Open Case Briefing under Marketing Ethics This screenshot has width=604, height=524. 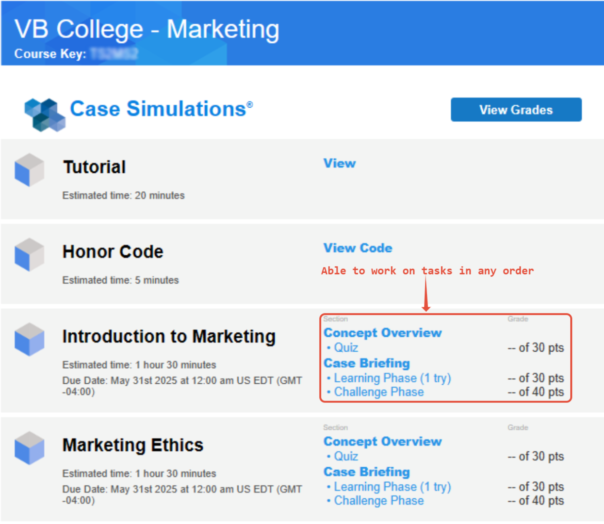click(366, 471)
